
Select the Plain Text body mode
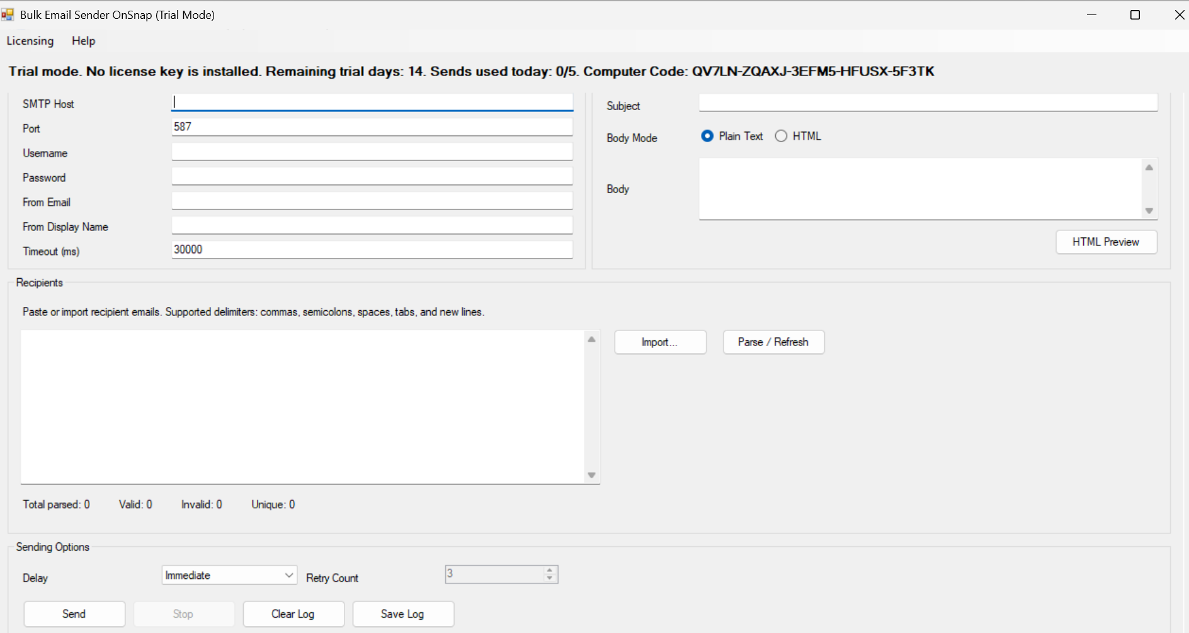point(707,136)
